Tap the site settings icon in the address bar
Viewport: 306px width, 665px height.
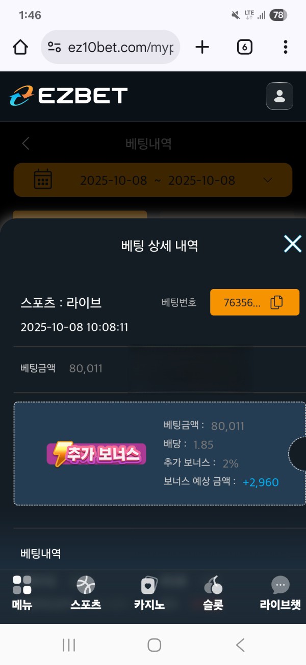(55, 48)
